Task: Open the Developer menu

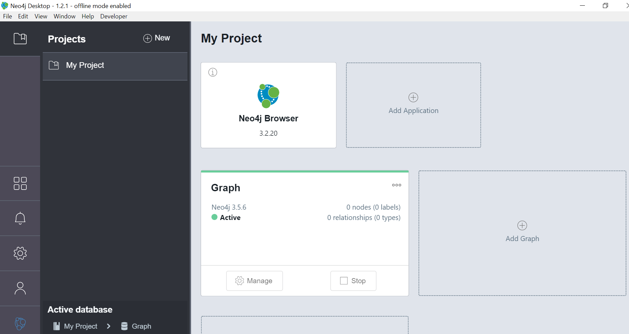Action: (114, 16)
